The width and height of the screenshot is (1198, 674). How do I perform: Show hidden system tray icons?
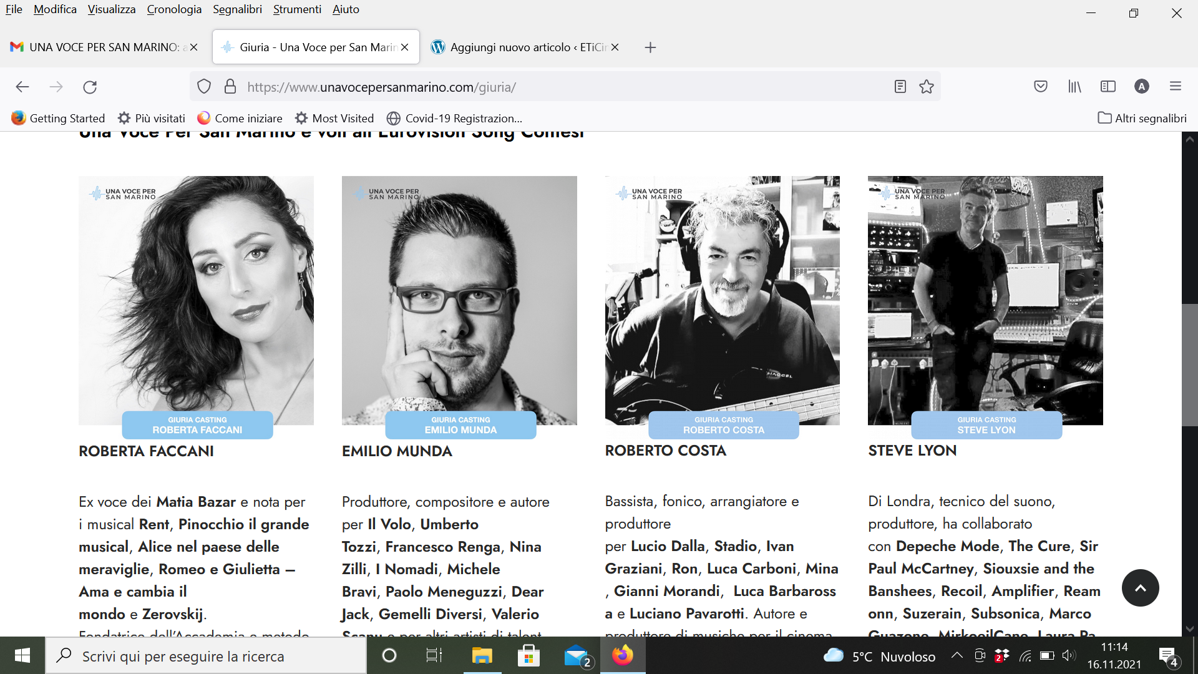point(957,655)
